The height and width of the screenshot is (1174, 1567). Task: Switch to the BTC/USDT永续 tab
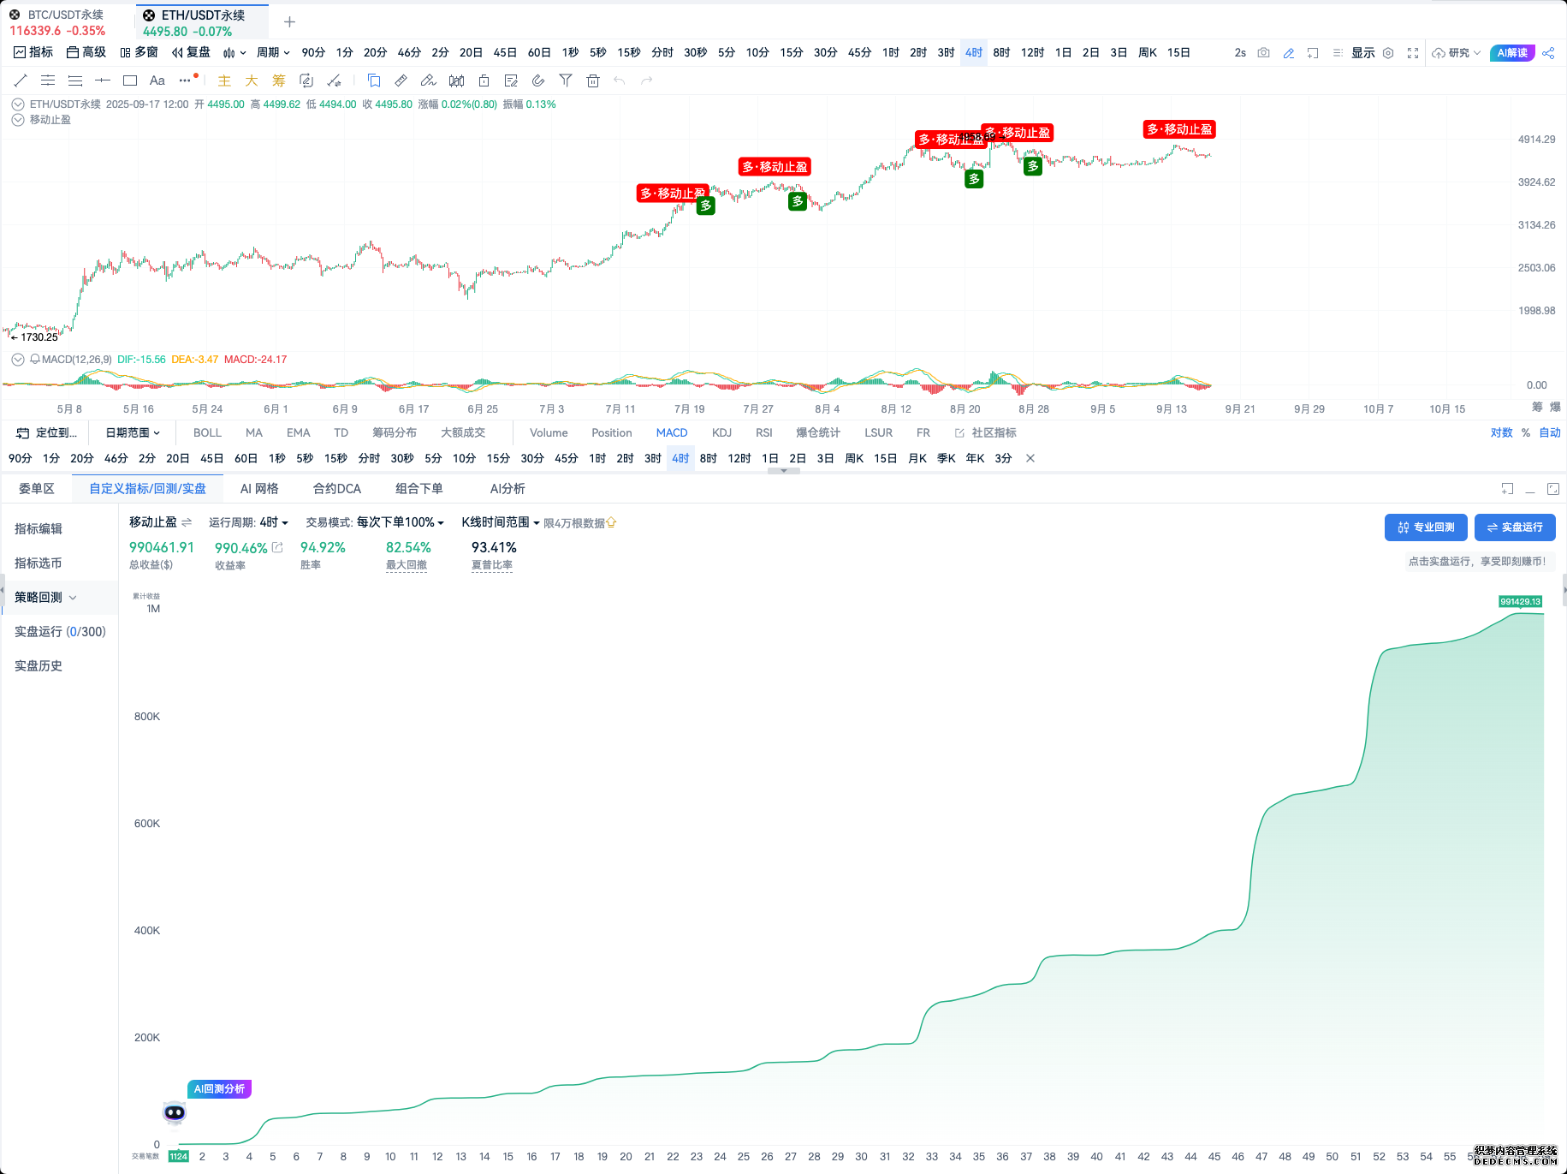(66, 22)
